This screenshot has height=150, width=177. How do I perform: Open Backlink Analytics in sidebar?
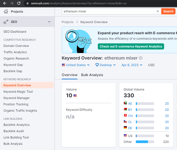17,125
